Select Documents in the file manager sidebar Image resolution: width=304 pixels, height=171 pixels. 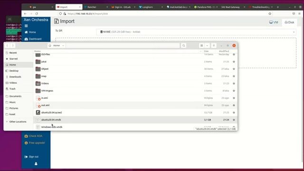pyautogui.click(x=19, y=96)
